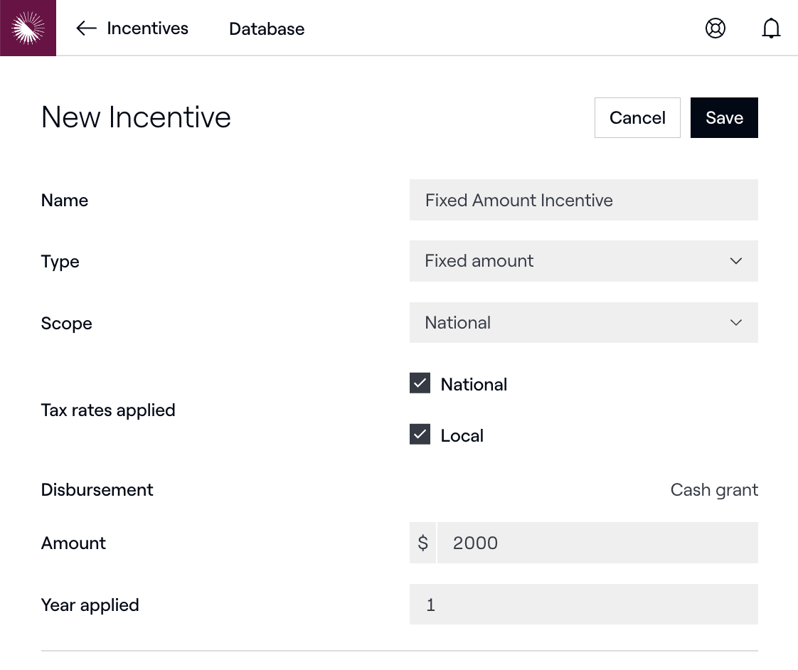Viewport: 798px width, 670px height.
Task: Switch to the Database tab
Action: click(x=267, y=29)
